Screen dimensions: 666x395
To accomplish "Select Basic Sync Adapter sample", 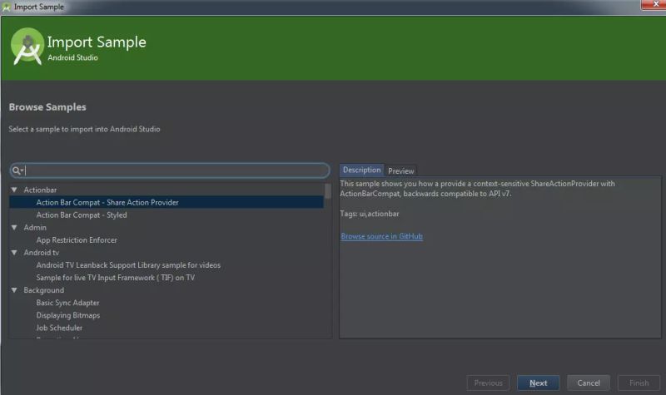I will coord(67,303).
